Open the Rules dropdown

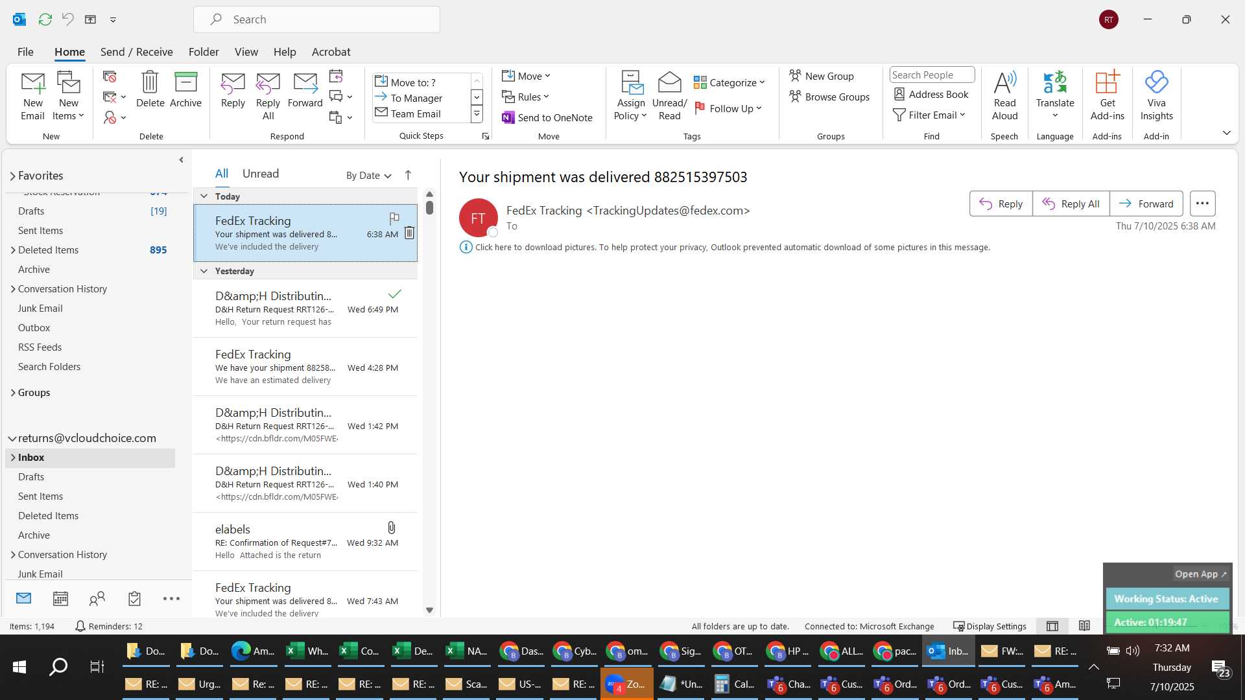(x=525, y=97)
